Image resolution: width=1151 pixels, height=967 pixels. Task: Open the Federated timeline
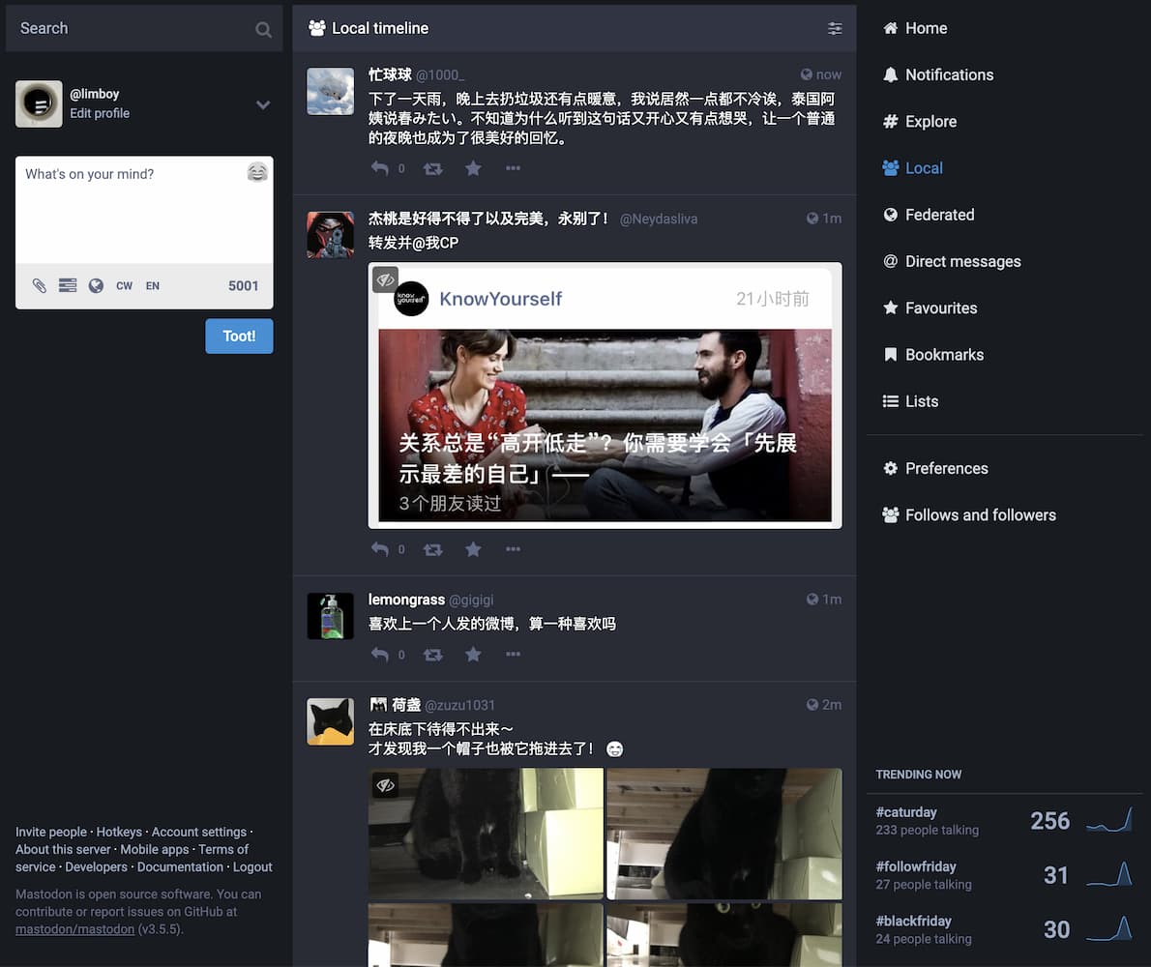(938, 215)
